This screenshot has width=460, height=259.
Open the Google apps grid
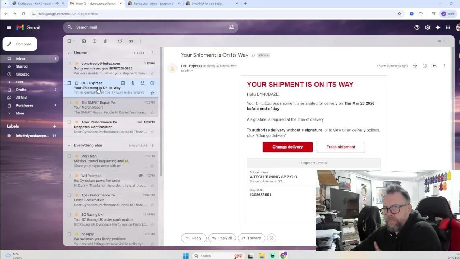tap(448, 27)
